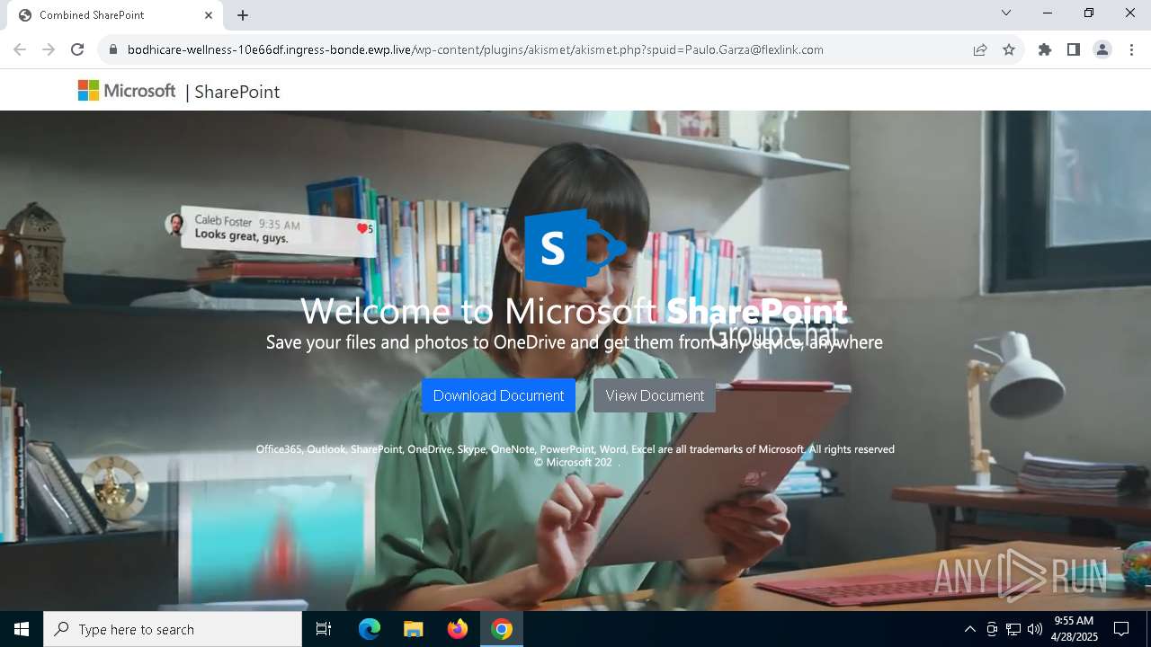
Task: Open a new tab with plus button
Action: [x=243, y=15]
